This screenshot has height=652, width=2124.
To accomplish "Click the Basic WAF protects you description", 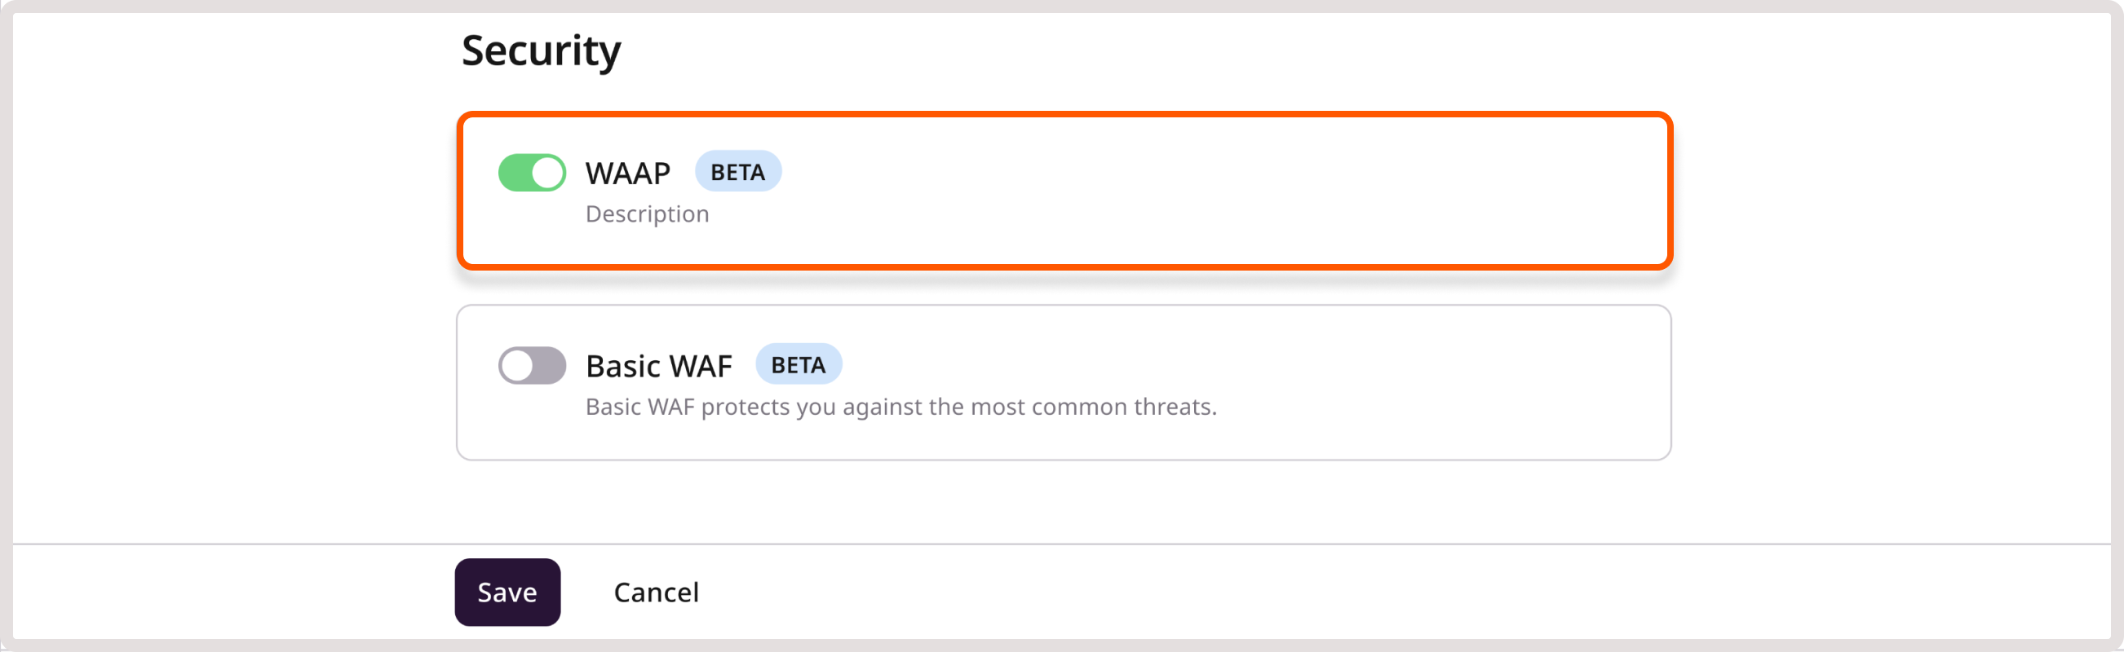I will tap(901, 407).
